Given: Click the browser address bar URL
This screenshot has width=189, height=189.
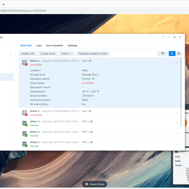Looking at the screenshot, I should tap(23, 11).
